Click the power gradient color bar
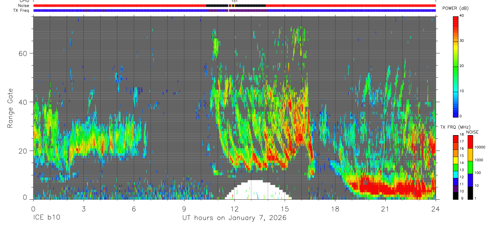The image size is (490, 226). point(455,67)
